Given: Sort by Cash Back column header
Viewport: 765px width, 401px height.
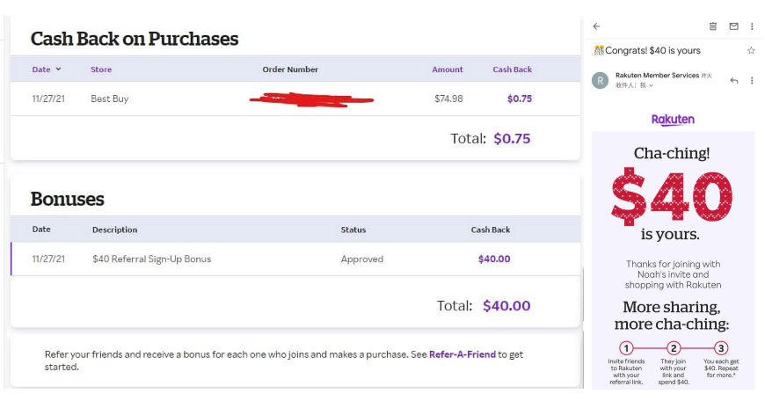Looking at the screenshot, I should click(513, 69).
